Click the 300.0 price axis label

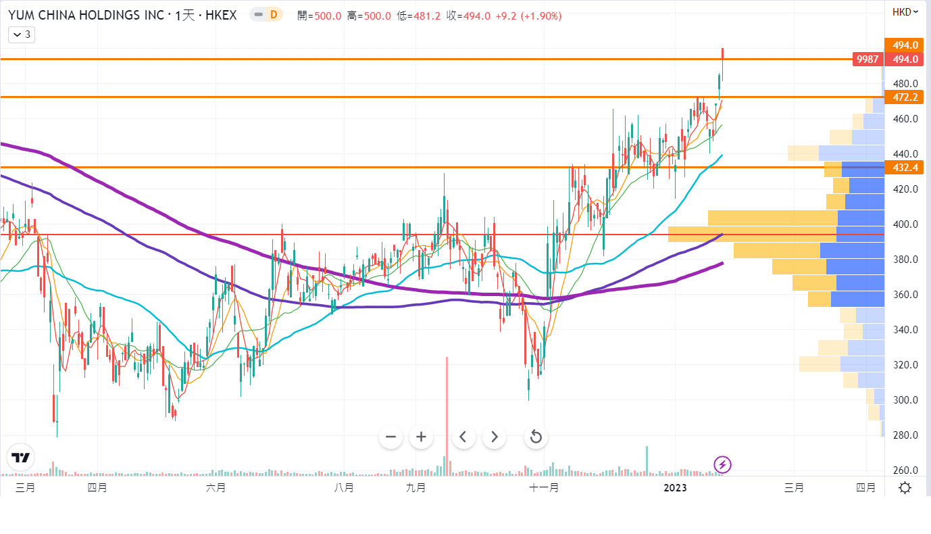905,400
